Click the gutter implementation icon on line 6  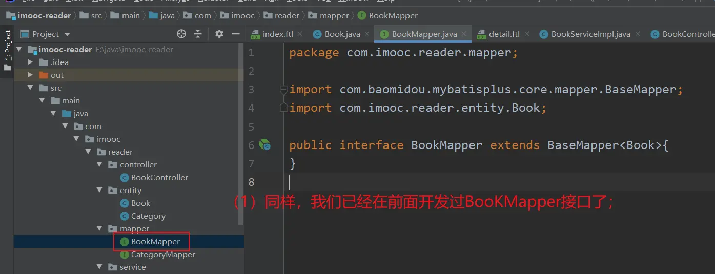[x=264, y=145]
